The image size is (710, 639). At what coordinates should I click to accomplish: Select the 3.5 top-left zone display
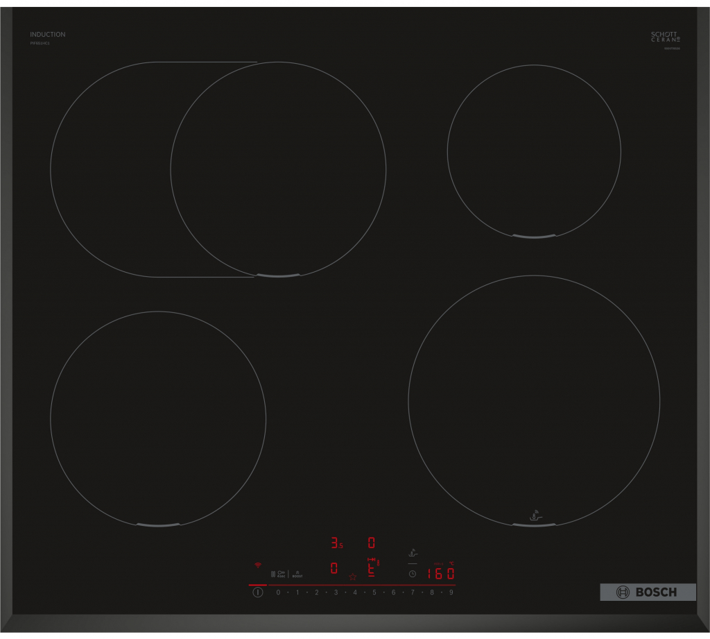pos(336,543)
